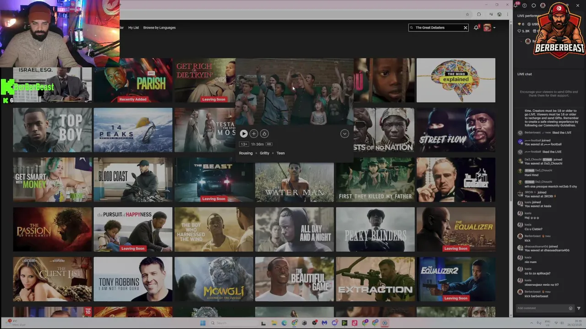Open 14 Peaks title
Viewport: 586px width, 329px height.
133,130
